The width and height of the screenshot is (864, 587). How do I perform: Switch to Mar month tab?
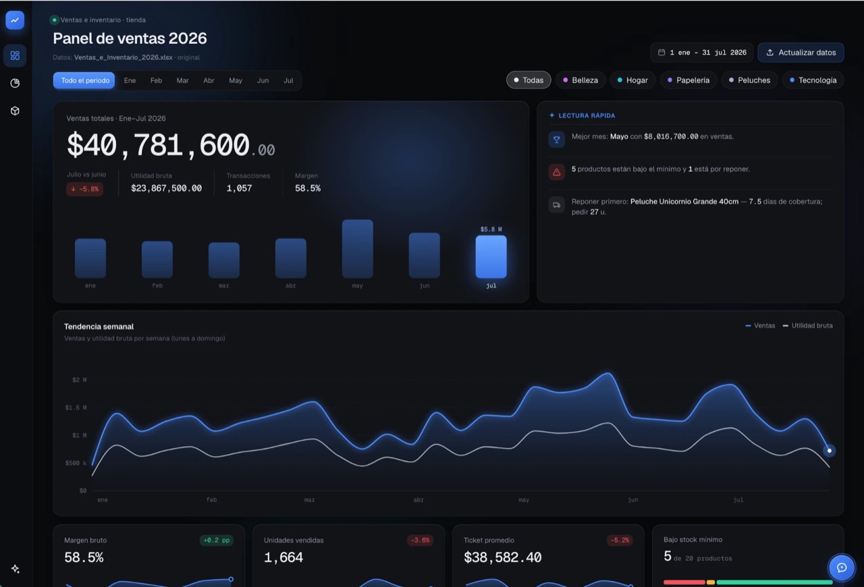pos(182,80)
